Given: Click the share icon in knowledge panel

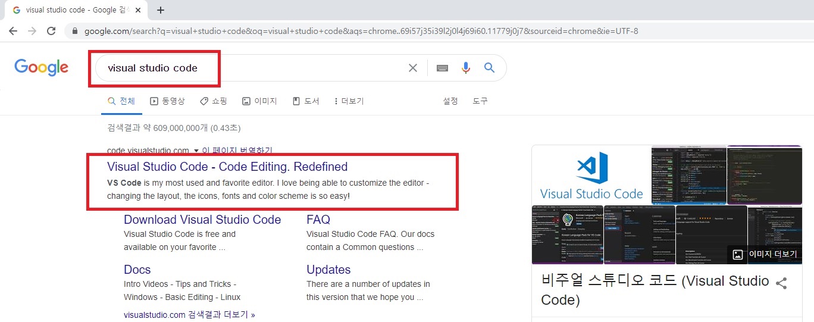Looking at the screenshot, I should pyautogui.click(x=782, y=283).
